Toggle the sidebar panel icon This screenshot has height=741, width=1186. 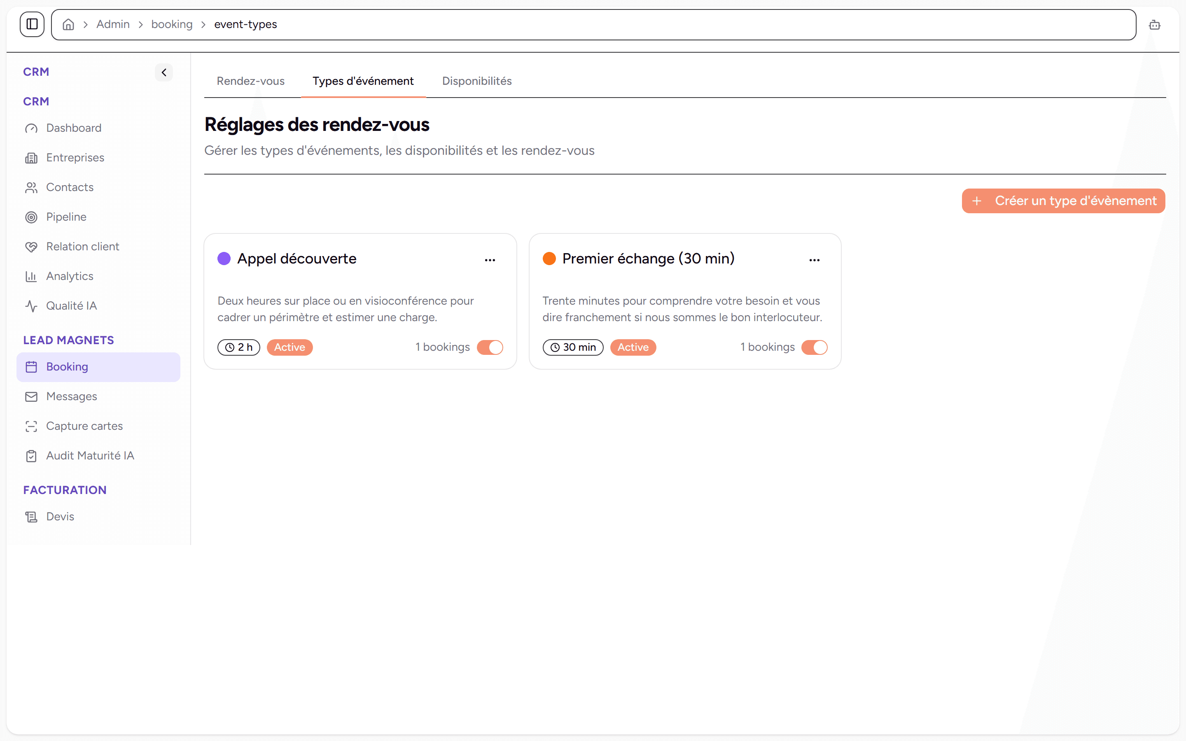pyautogui.click(x=33, y=24)
